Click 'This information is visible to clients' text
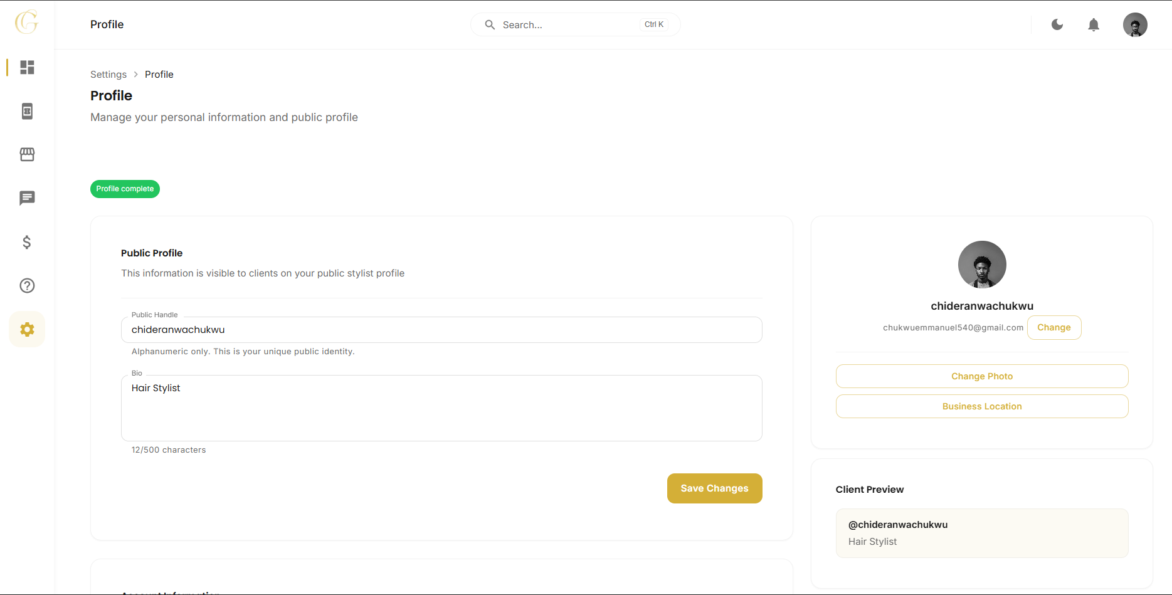This screenshot has height=595, width=1172. click(x=263, y=273)
